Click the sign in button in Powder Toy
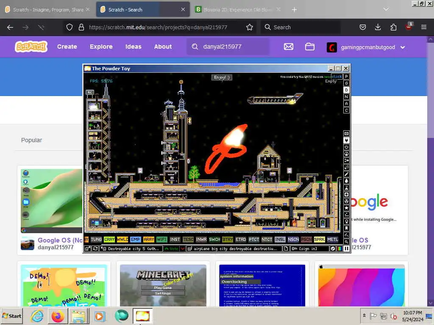434x325 pixels. (x=310, y=249)
